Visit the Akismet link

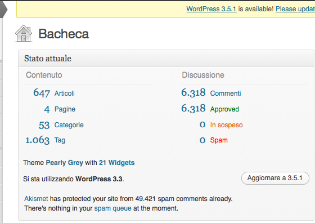(x=36, y=199)
